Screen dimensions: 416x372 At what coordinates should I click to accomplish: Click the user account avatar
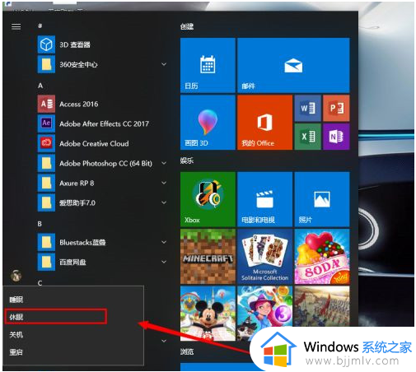[x=16, y=275]
